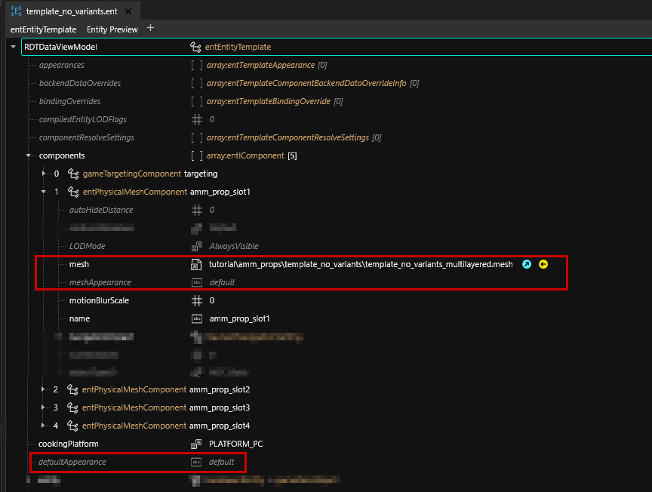
Task: Select the meshAppearance property row
Action: 100,282
